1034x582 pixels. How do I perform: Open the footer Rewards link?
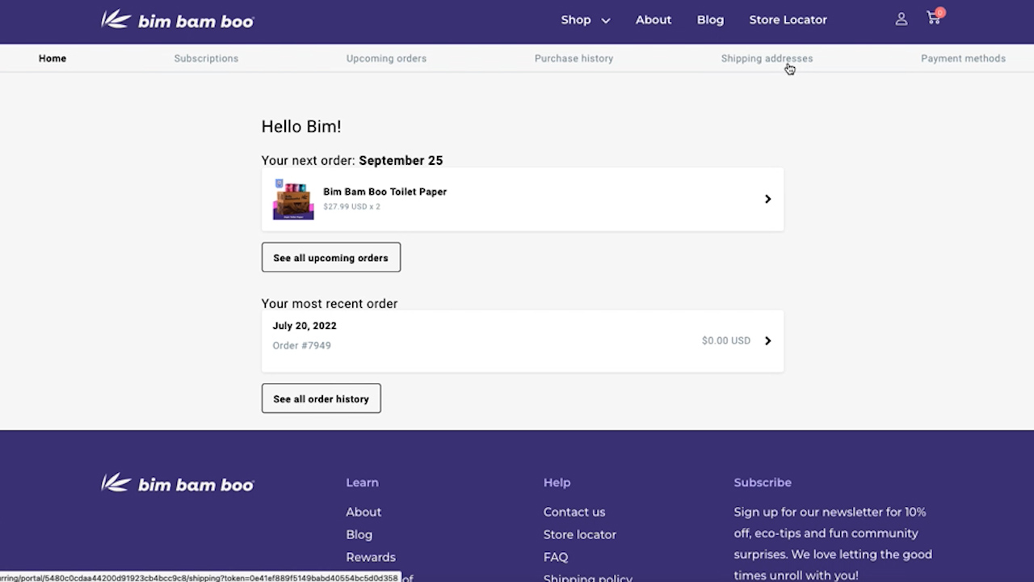[371, 557]
